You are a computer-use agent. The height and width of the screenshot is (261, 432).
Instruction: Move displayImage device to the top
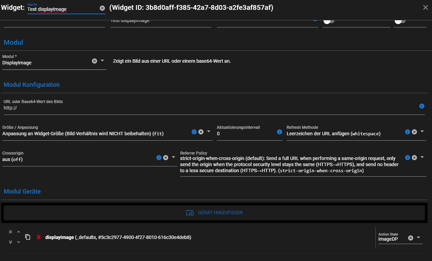pos(11,232)
